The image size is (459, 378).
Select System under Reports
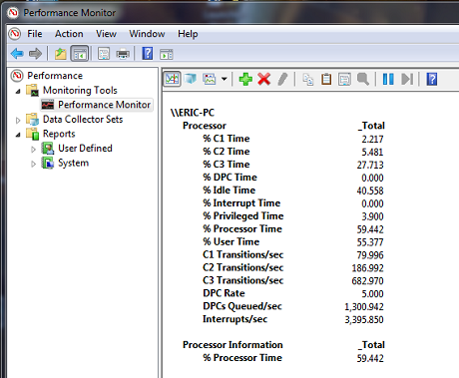click(73, 163)
